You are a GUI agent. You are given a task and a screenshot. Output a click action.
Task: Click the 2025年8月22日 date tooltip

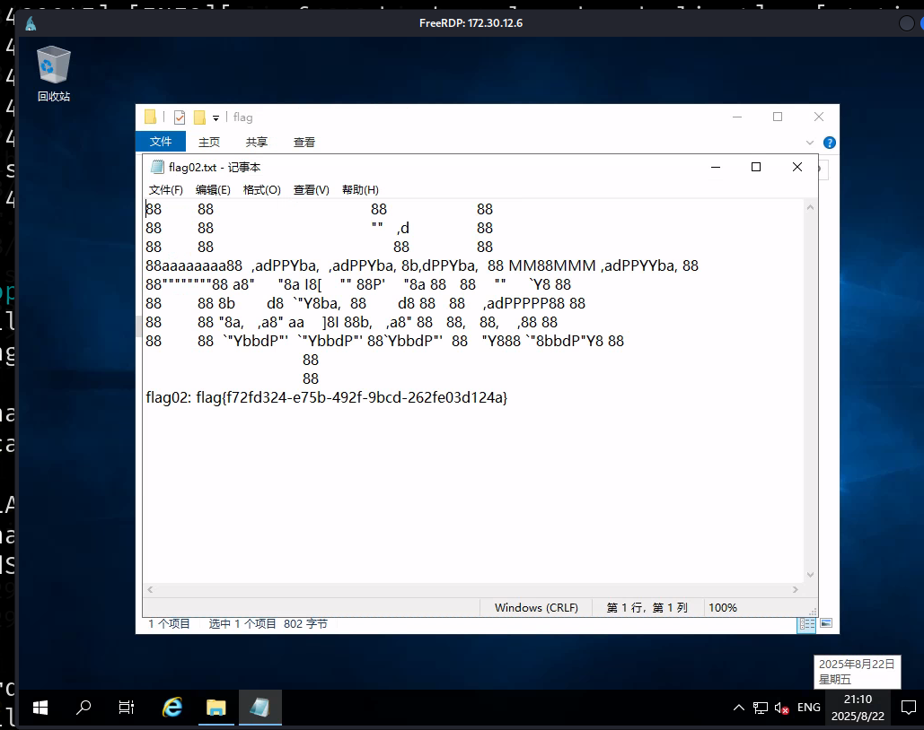(857, 672)
